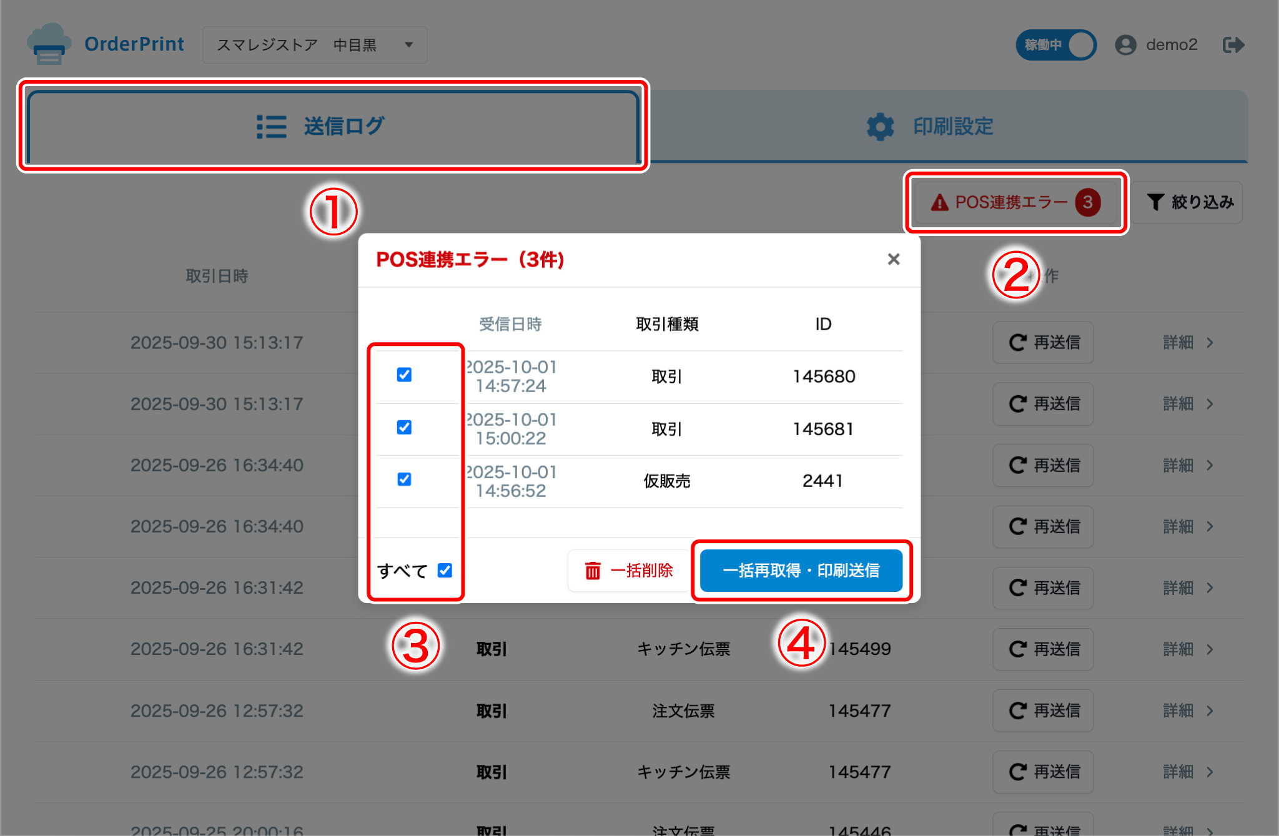Image resolution: width=1279 pixels, height=836 pixels.
Task: Switch off the 稼働中 toggle
Action: click(1056, 45)
